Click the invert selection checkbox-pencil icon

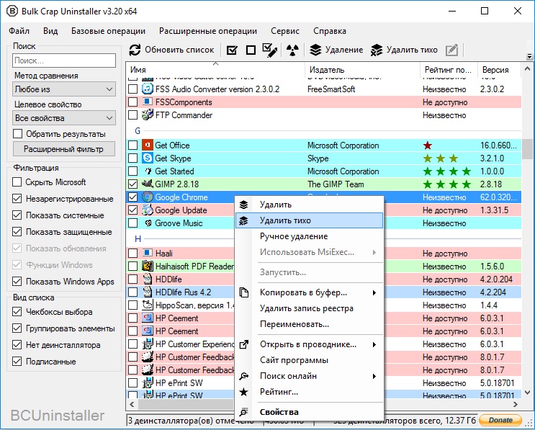269,50
